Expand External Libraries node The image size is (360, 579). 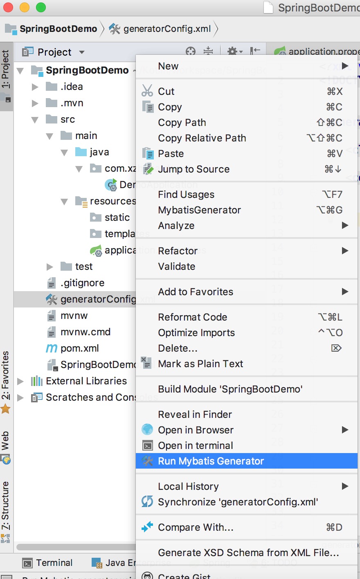coord(20,381)
